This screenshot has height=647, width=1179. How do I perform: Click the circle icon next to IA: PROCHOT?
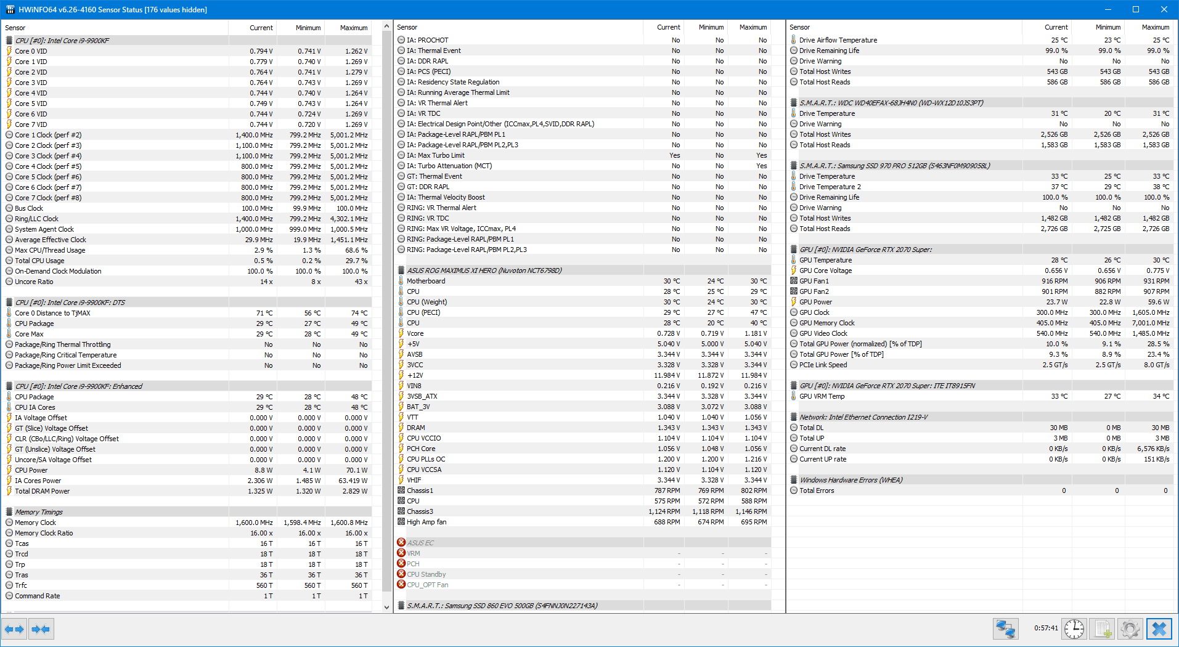point(401,40)
